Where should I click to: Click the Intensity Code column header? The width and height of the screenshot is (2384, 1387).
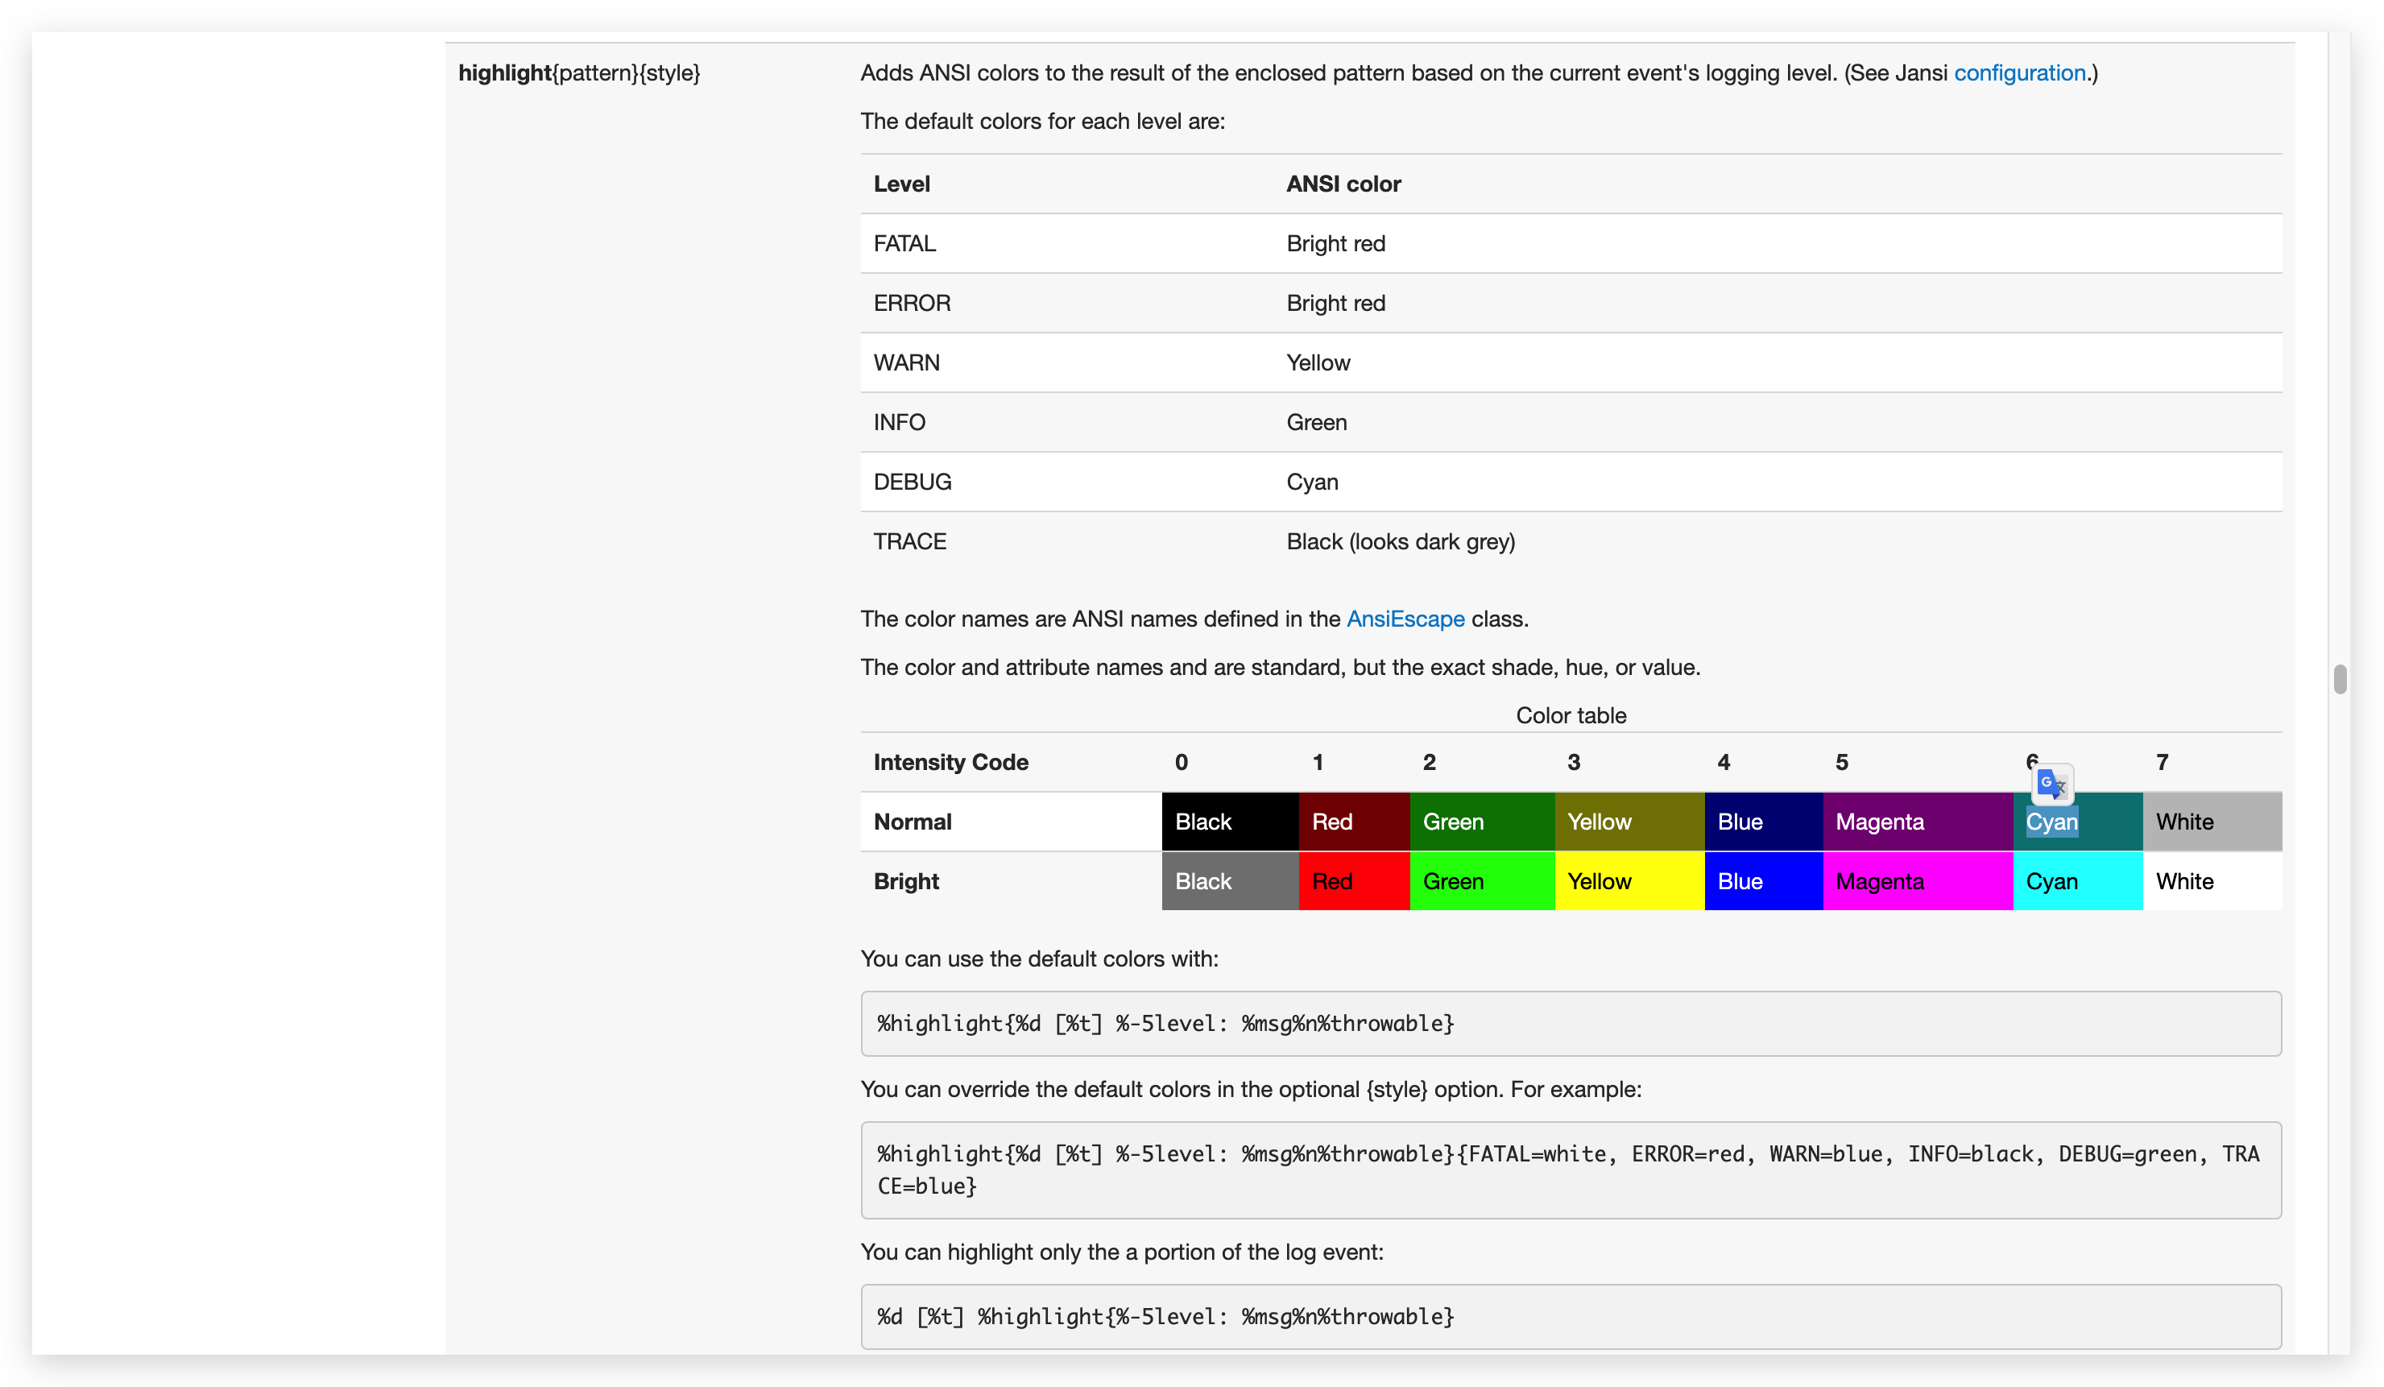pos(950,762)
